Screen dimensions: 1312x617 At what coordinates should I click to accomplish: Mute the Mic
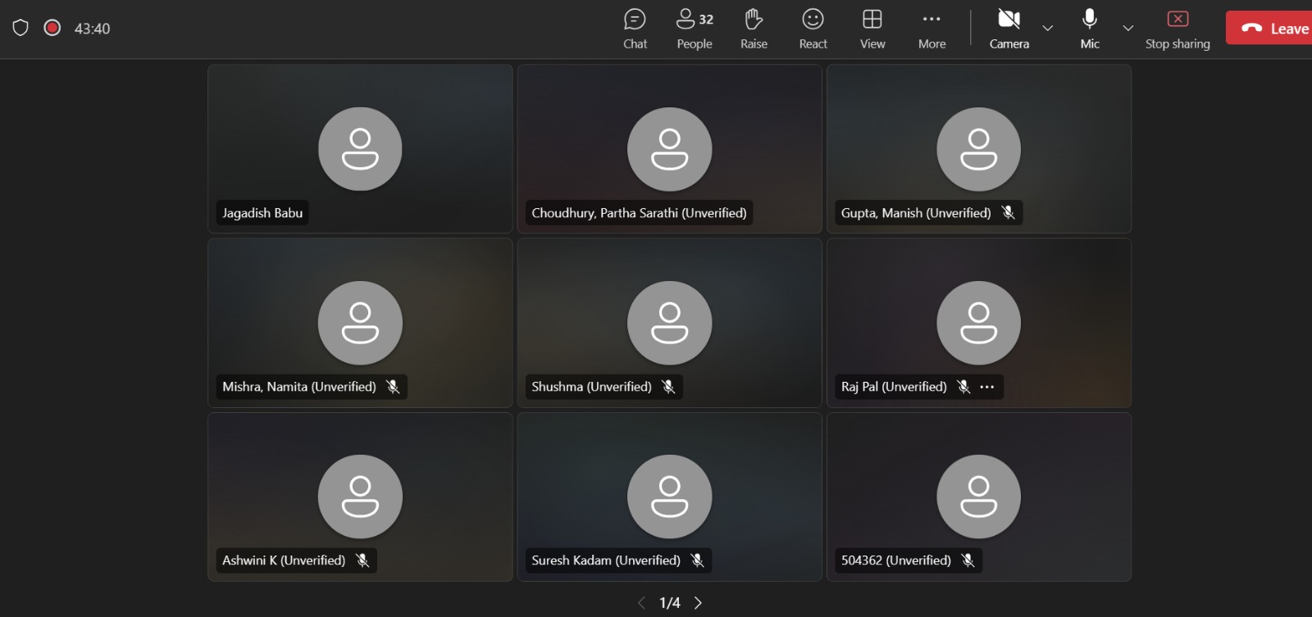pos(1090,29)
